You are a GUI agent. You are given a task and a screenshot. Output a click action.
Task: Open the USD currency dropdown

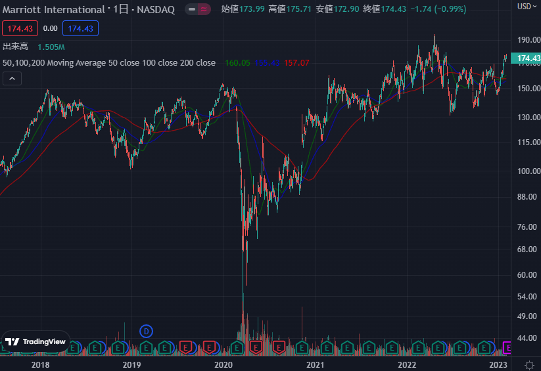(527, 7)
